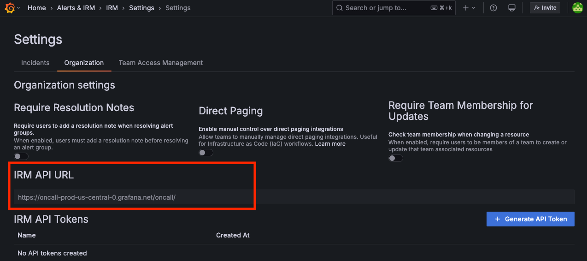Click the search magnifier icon
Image resolution: width=587 pixels, height=261 pixels.
pyautogui.click(x=340, y=8)
